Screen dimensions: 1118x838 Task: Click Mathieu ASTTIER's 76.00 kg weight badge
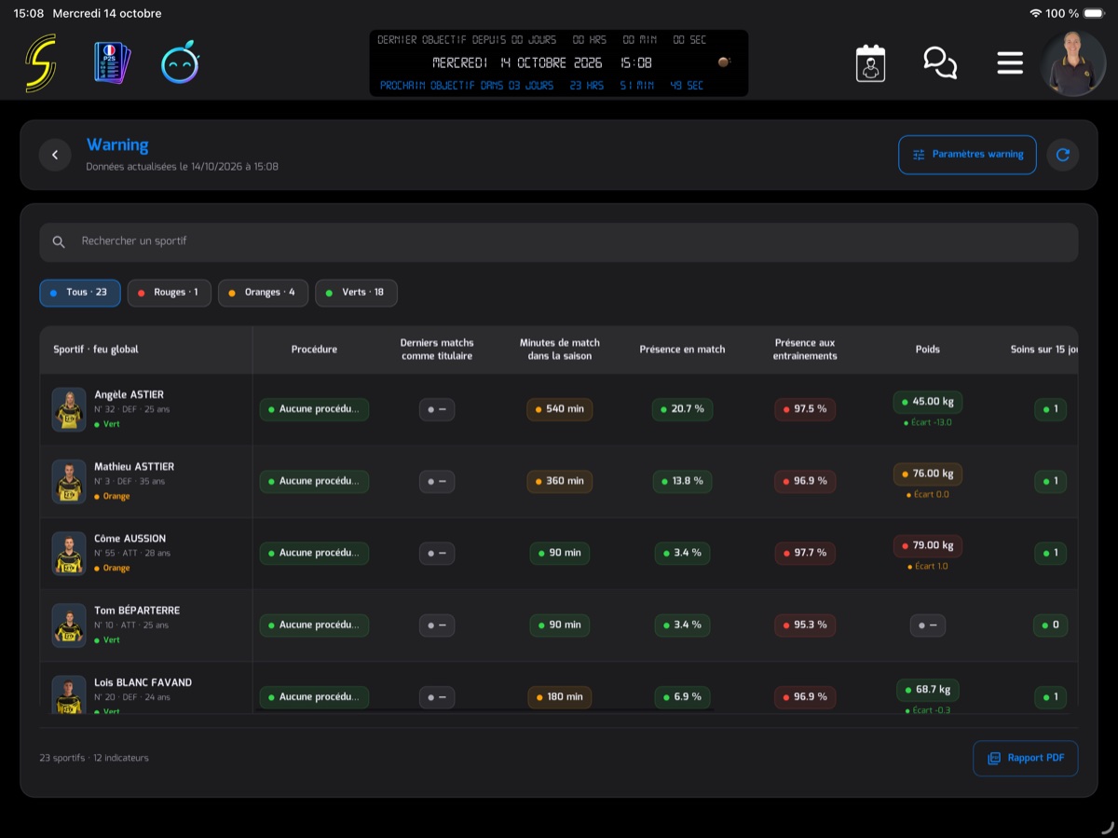pos(927,474)
